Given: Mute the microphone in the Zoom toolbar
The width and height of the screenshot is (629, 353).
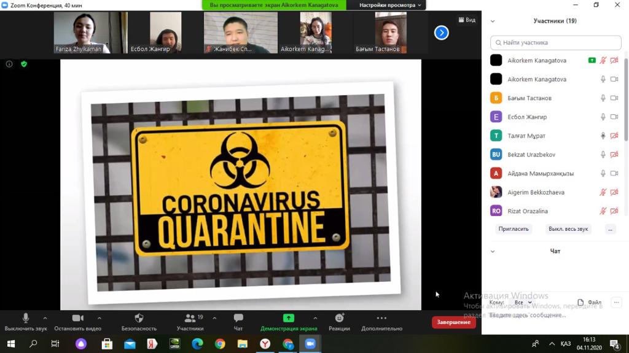Looking at the screenshot, I should point(26,322).
